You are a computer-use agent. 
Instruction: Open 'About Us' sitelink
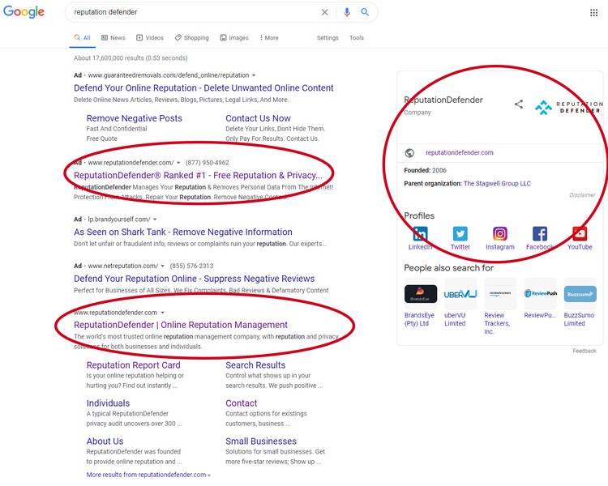point(105,441)
